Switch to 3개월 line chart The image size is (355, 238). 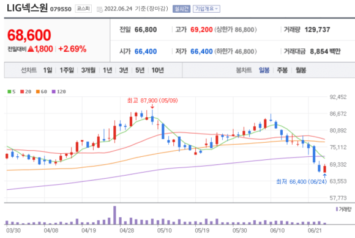[x=88, y=70]
